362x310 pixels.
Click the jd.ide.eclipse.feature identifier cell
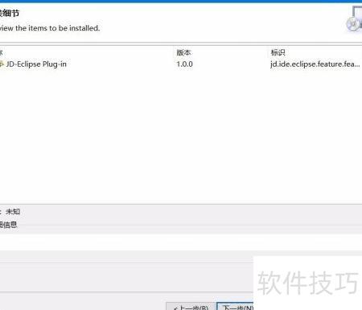coord(315,64)
